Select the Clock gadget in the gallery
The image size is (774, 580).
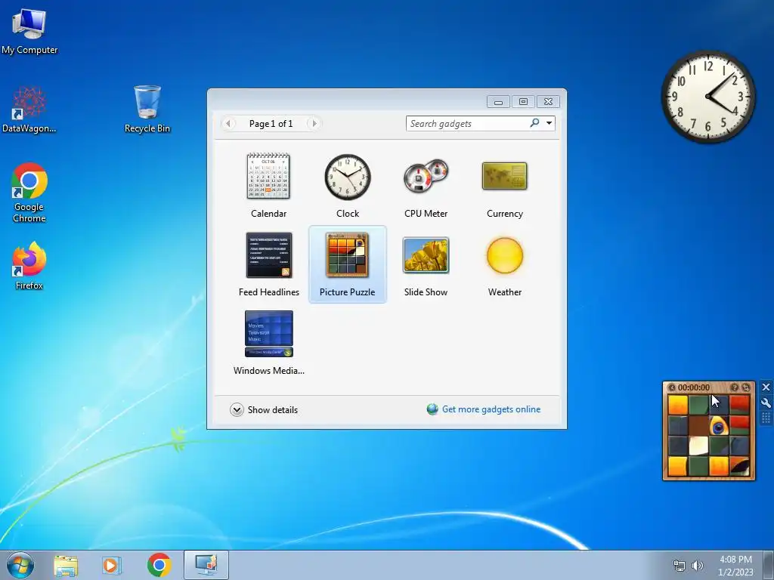[348, 186]
